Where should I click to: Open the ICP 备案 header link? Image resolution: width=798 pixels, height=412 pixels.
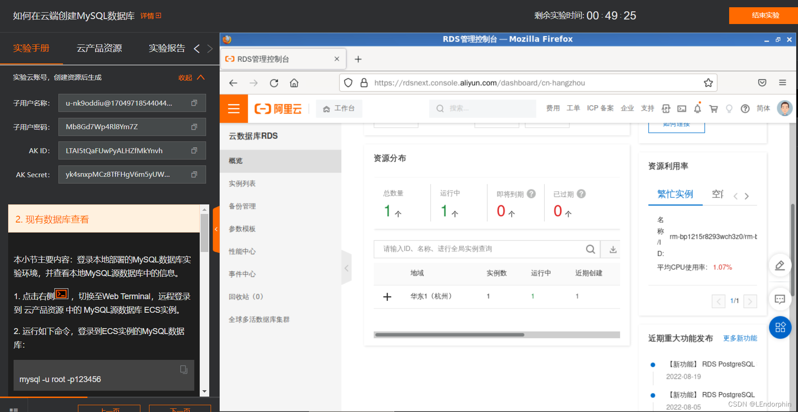601,108
